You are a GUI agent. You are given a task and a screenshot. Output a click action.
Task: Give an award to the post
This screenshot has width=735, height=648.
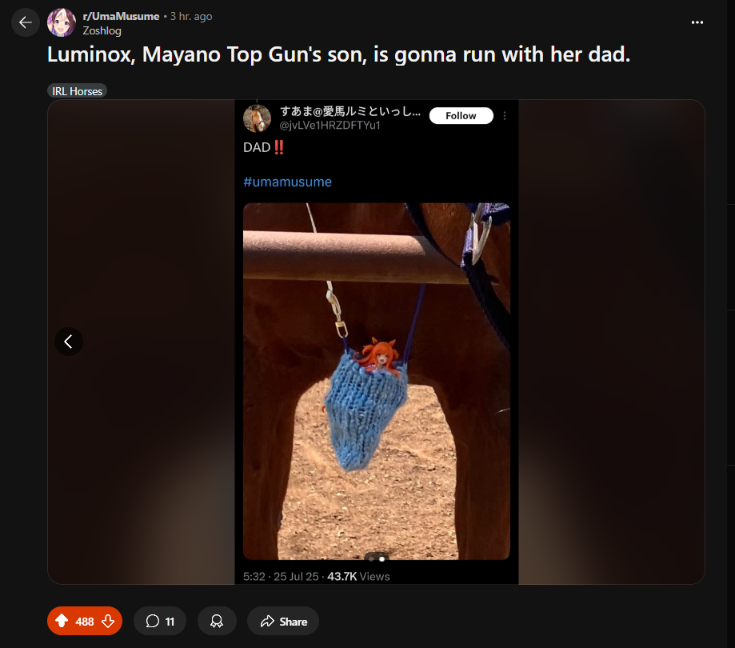217,621
